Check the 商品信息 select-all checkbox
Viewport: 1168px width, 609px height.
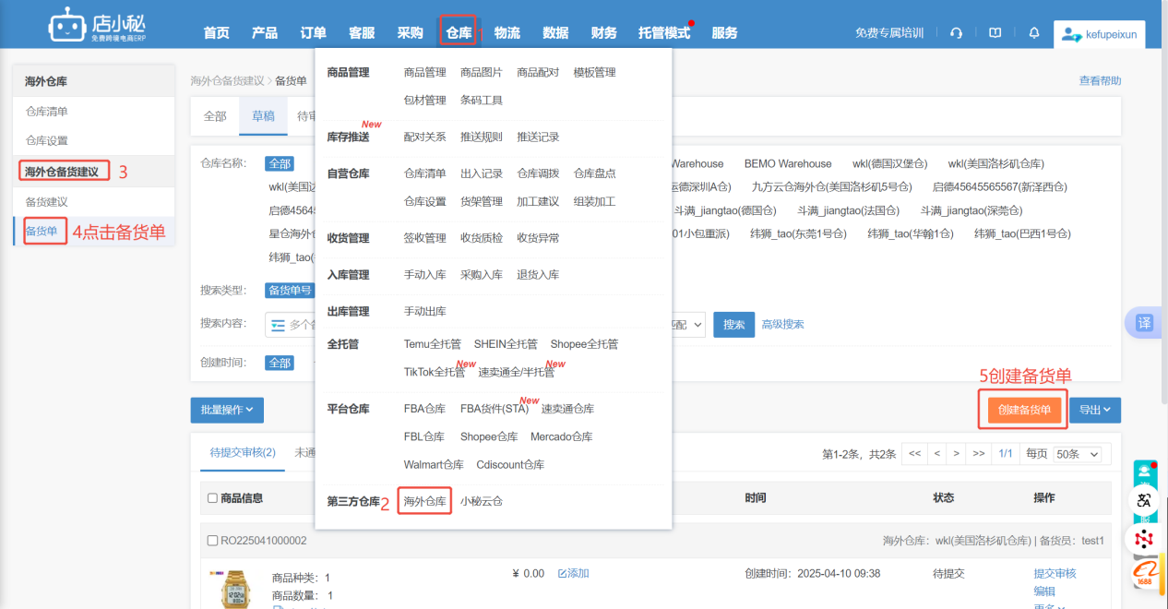212,498
